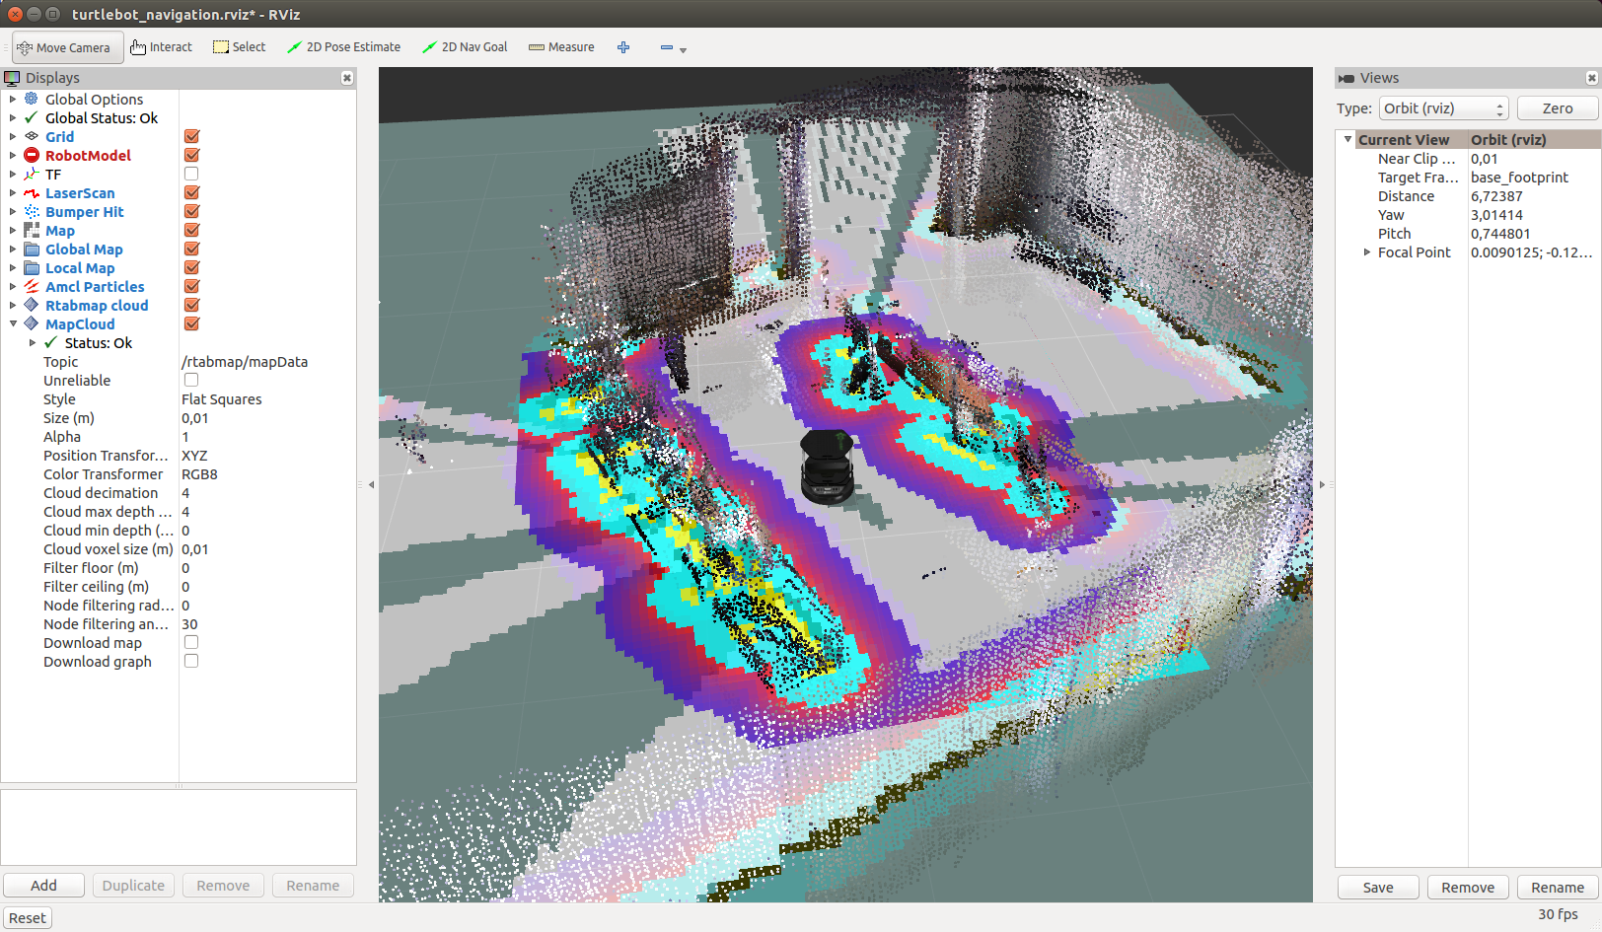The image size is (1602, 932).
Task: Click the Global Options gear icon
Action: [32, 99]
